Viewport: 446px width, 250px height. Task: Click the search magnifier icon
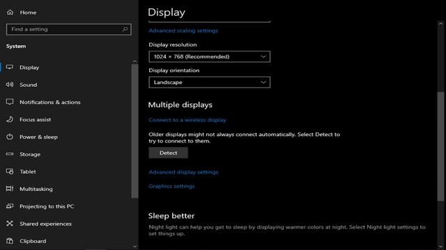click(x=125, y=29)
